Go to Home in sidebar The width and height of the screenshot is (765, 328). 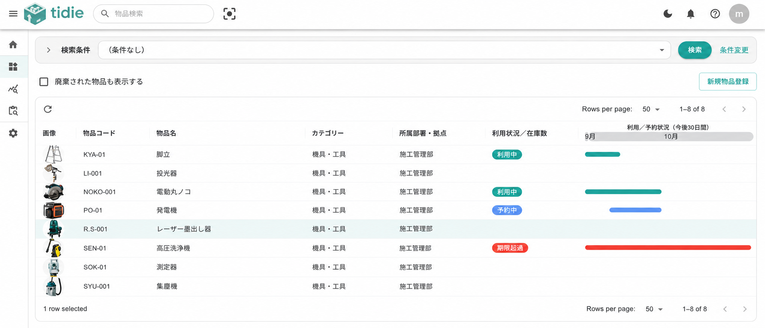[x=13, y=44]
